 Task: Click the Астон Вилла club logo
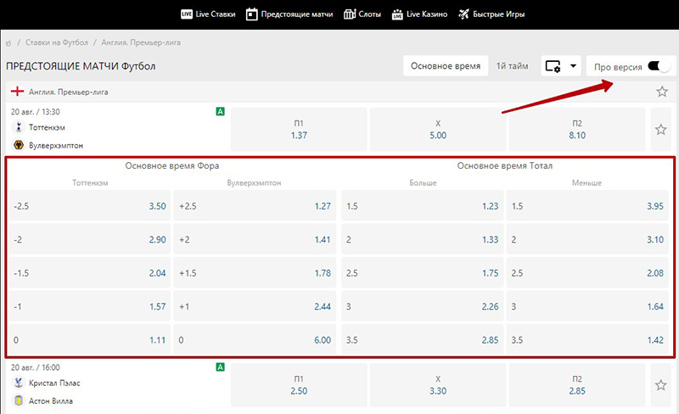pyautogui.click(x=18, y=400)
